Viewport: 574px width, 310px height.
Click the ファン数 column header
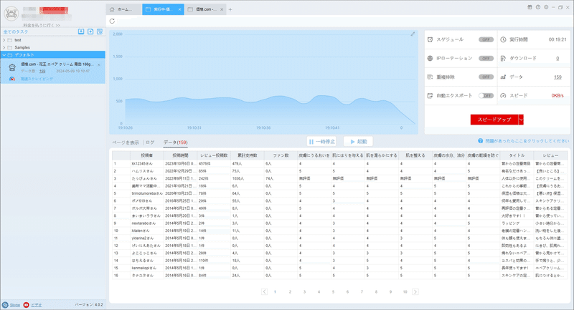click(281, 155)
